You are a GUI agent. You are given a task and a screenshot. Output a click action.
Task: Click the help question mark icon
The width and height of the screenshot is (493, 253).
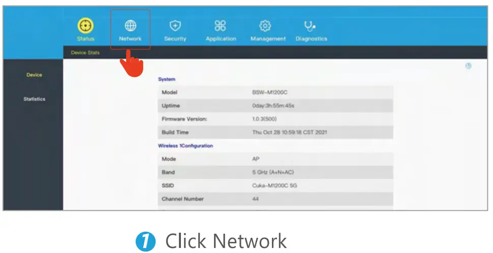[468, 66]
